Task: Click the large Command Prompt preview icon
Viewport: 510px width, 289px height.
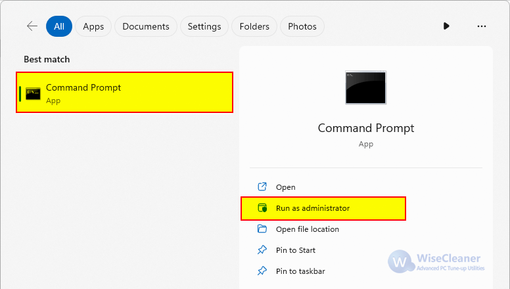Action: coord(365,87)
